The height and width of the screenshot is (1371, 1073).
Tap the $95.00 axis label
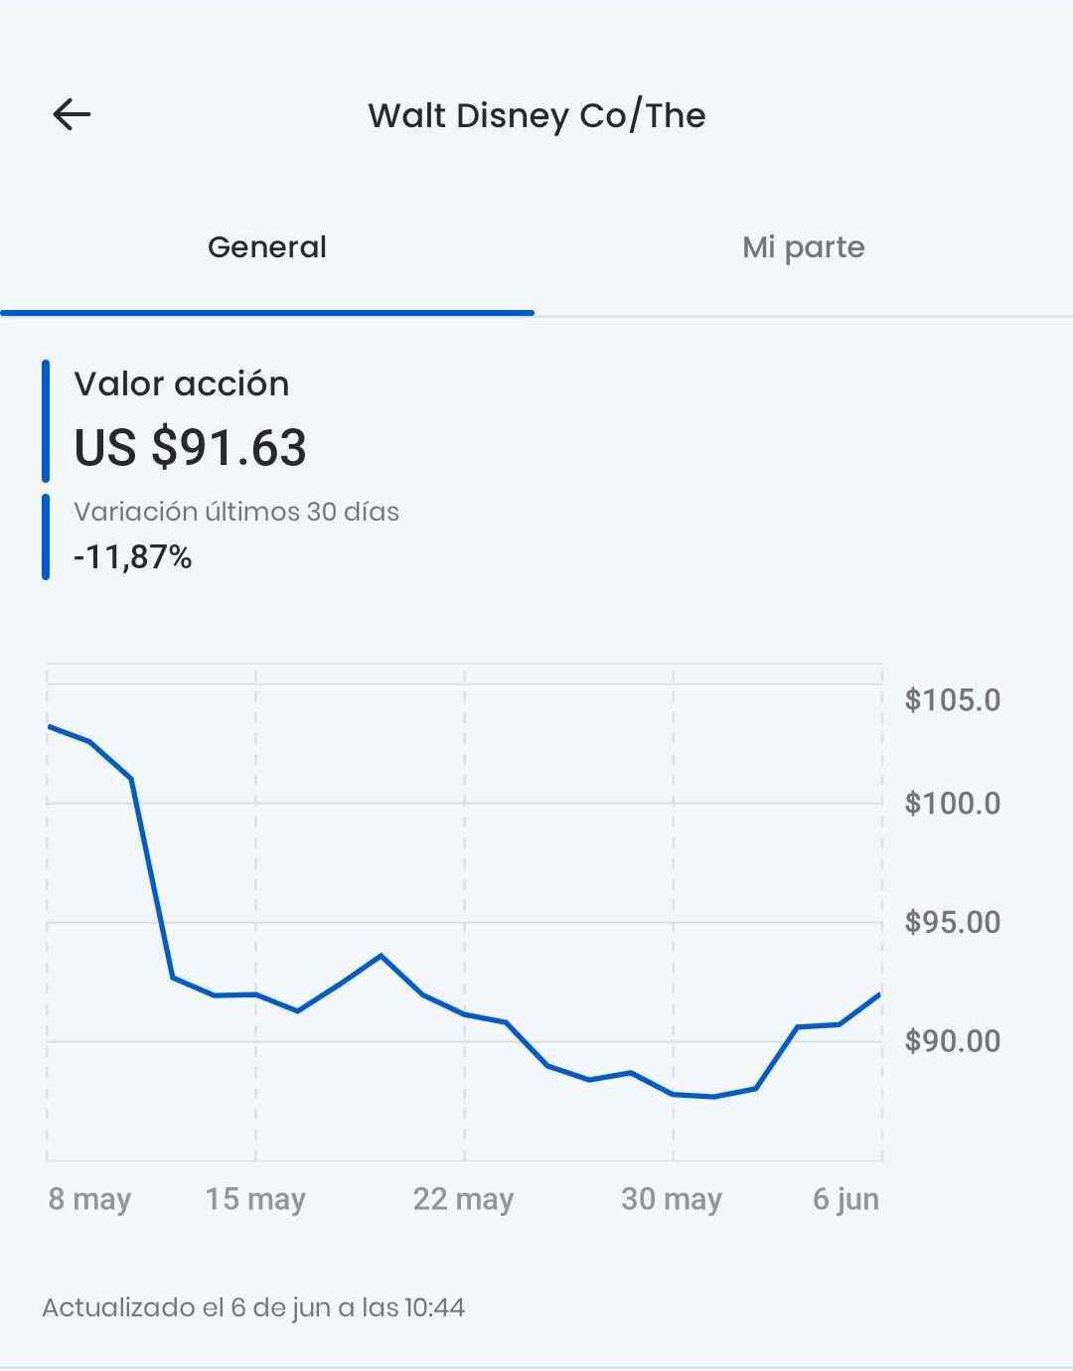[x=952, y=922]
